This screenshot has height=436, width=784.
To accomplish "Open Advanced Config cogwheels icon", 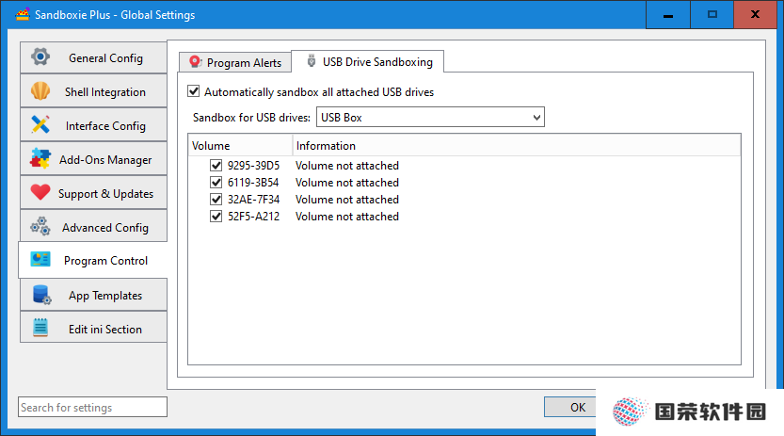I will [40, 227].
